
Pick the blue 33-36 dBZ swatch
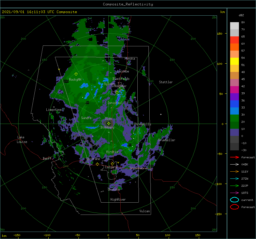(234, 104)
